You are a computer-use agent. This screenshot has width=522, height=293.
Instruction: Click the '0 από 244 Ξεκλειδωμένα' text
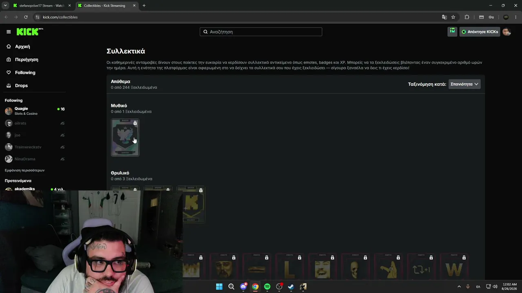[x=134, y=87]
